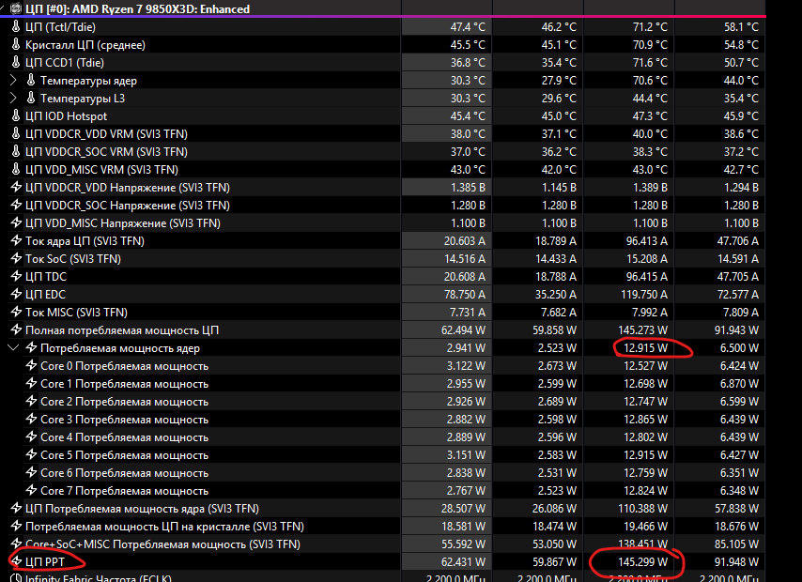The width and height of the screenshot is (802, 582).
Task: Select the ЦП TDC row label
Action: (x=46, y=277)
